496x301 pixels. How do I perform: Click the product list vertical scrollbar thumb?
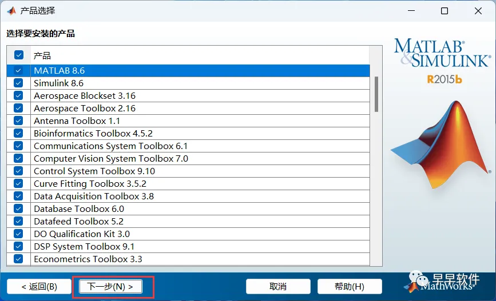376,94
